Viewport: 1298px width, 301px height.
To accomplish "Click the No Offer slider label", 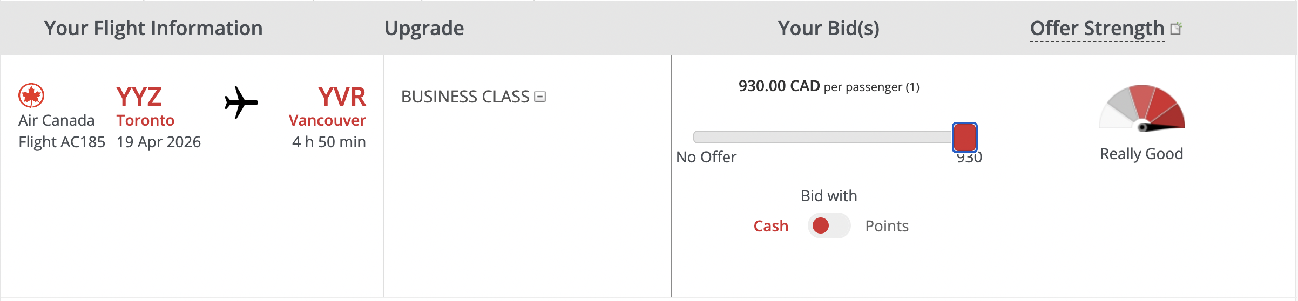I will point(706,157).
